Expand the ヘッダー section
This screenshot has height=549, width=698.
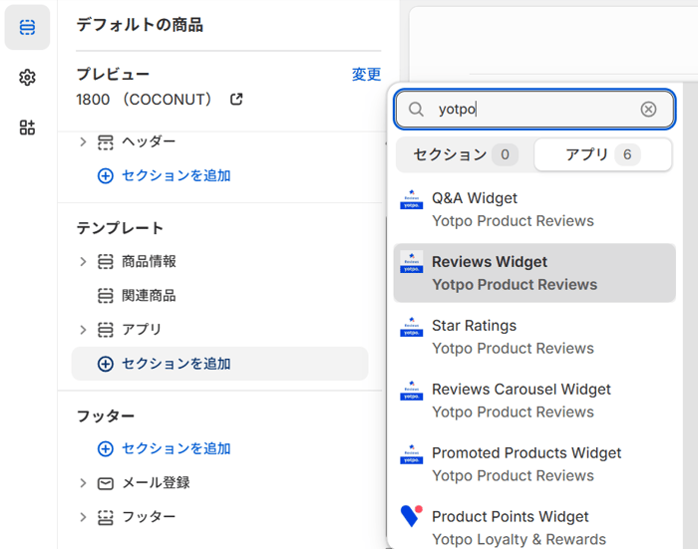click(83, 141)
